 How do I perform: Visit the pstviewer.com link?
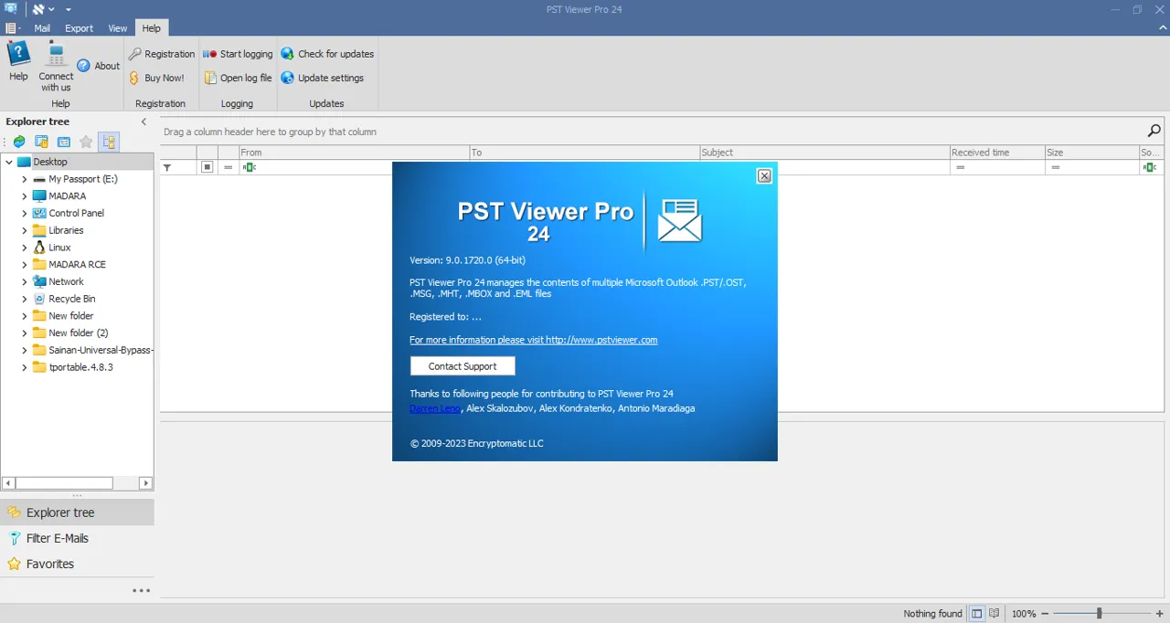(x=533, y=340)
